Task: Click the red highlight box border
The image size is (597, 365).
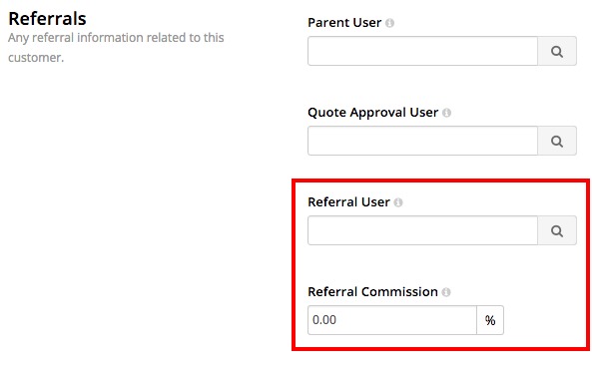Action: [440, 181]
